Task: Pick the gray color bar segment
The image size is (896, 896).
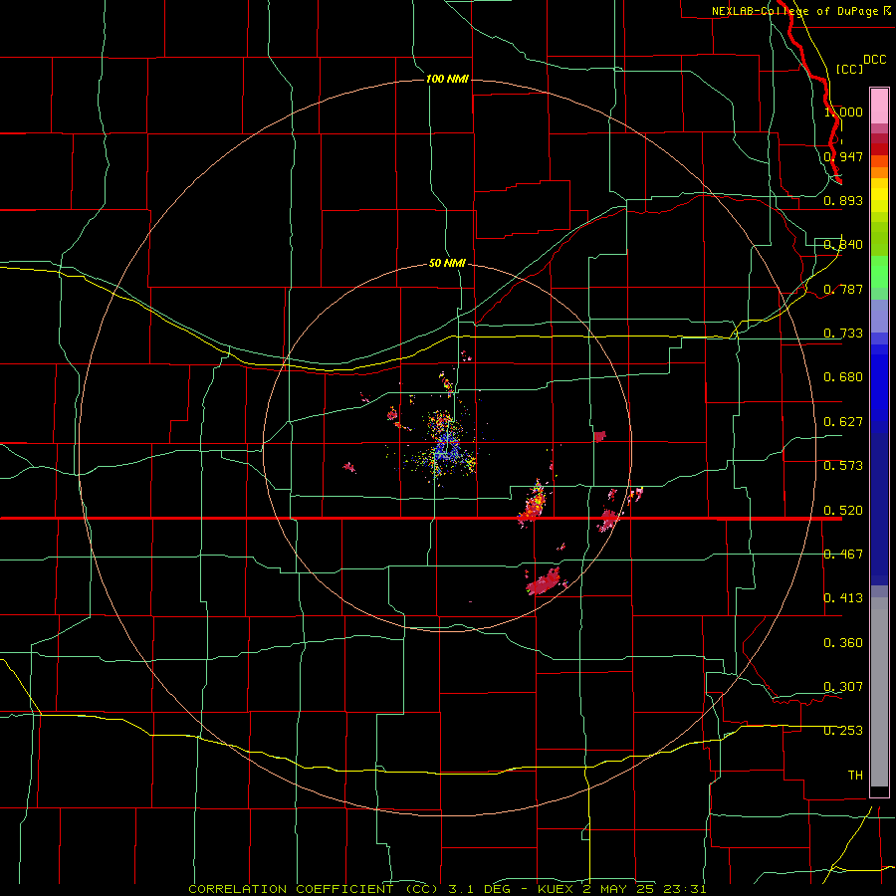Action: point(879,692)
